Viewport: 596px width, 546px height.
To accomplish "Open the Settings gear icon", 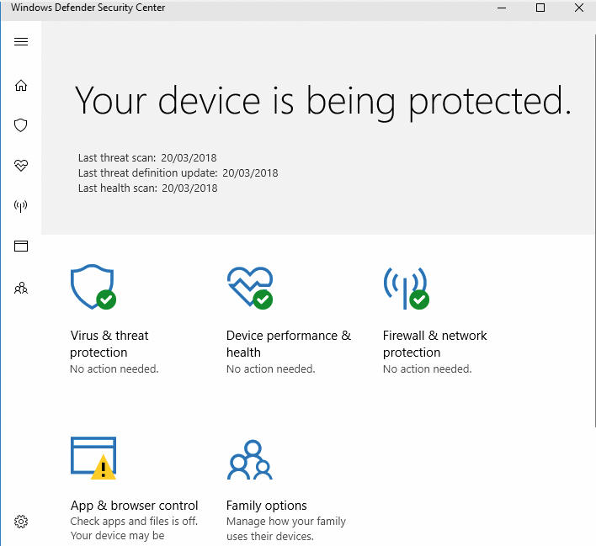I will pyautogui.click(x=21, y=522).
